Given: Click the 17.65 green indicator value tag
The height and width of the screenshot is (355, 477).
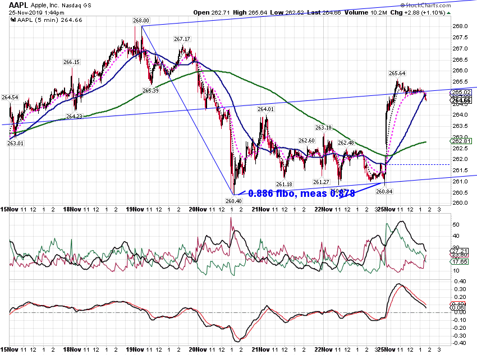Looking at the screenshot, I should 460,261.
